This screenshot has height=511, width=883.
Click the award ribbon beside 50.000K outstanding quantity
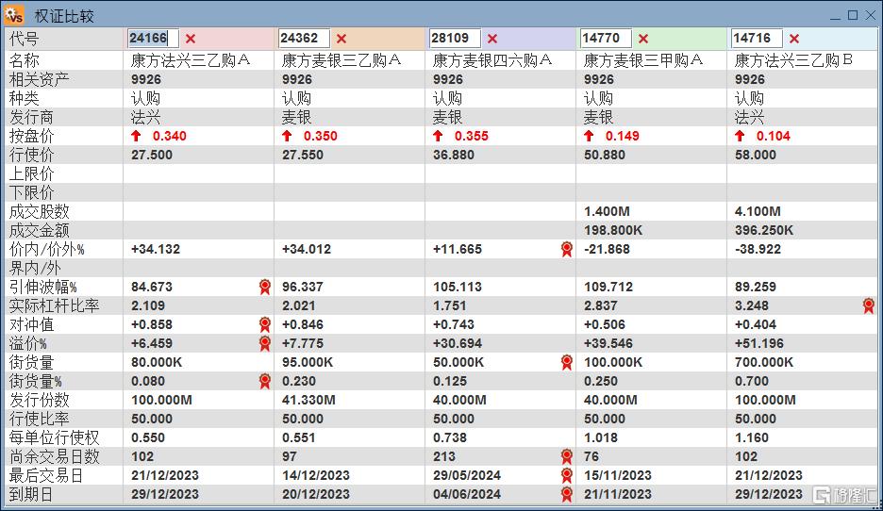click(x=567, y=362)
